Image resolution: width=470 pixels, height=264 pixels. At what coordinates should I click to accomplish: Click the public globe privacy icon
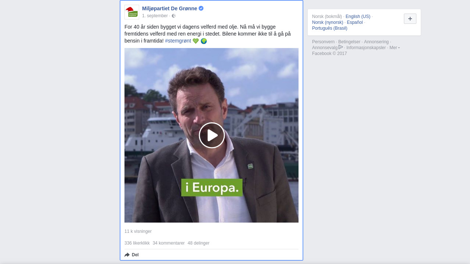click(x=174, y=16)
